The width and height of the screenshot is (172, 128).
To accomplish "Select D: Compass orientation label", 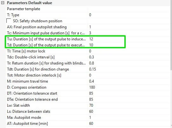I will tap(27, 87).
